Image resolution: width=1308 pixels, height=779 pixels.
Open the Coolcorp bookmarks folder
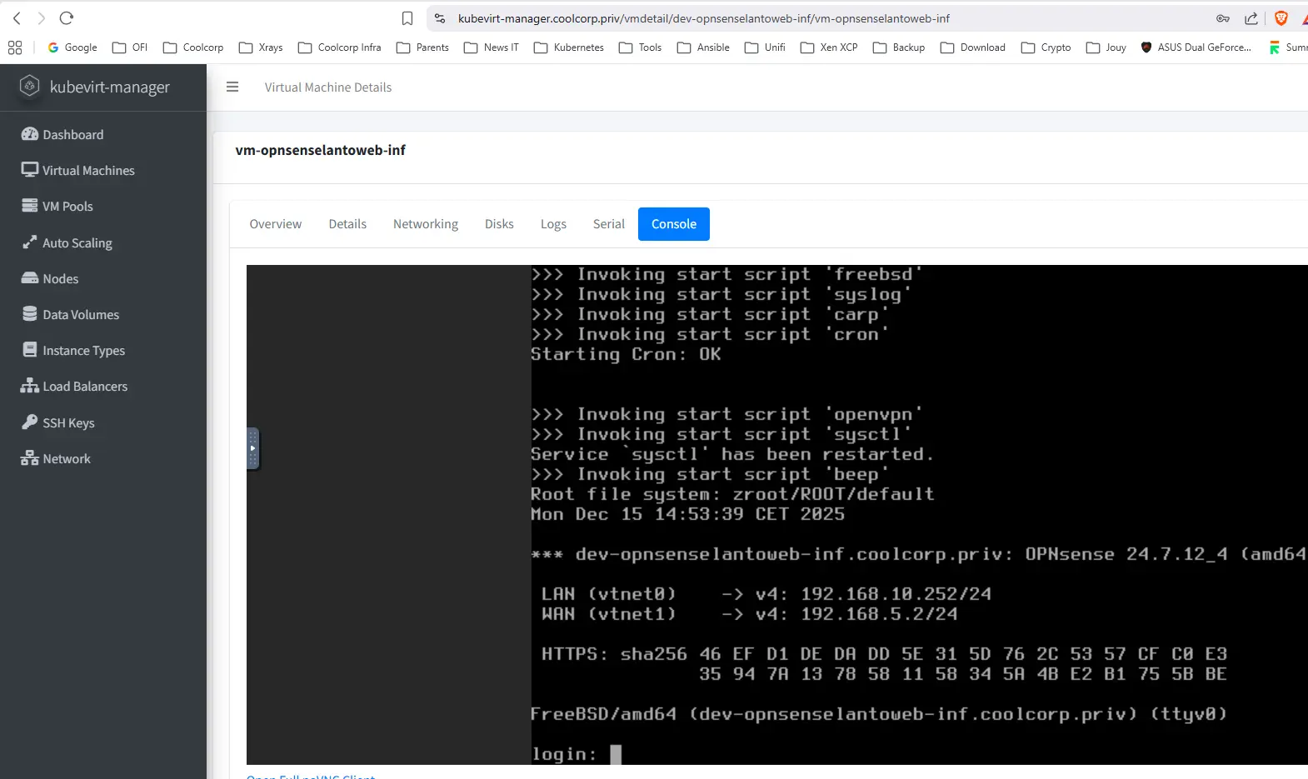tap(193, 47)
